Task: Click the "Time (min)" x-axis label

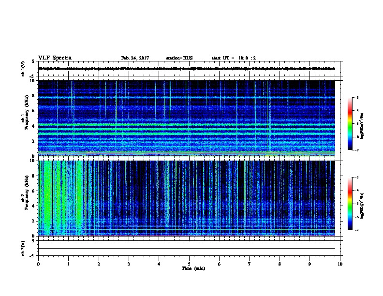Action: [193, 268]
